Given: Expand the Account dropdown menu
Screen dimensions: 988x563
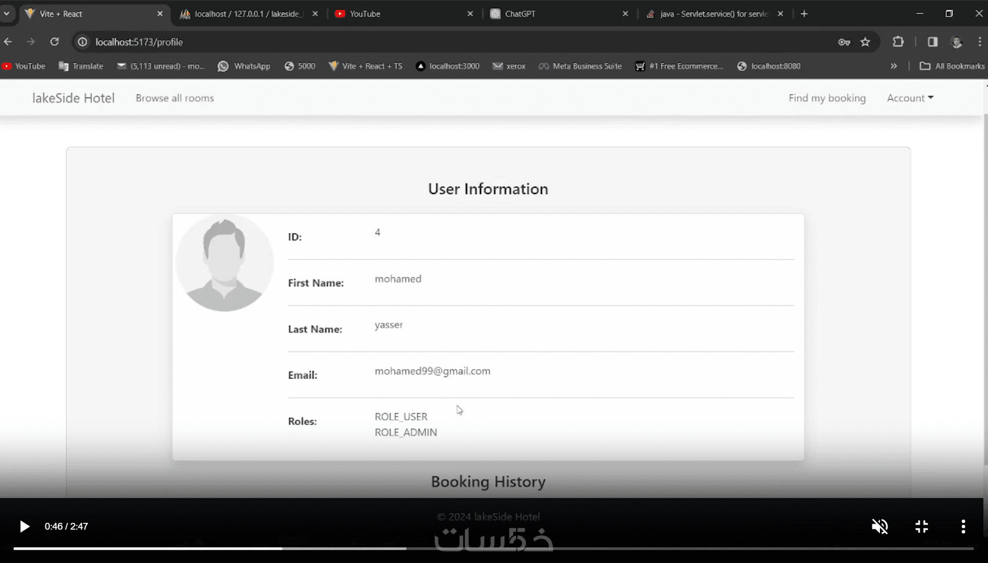Looking at the screenshot, I should (910, 98).
